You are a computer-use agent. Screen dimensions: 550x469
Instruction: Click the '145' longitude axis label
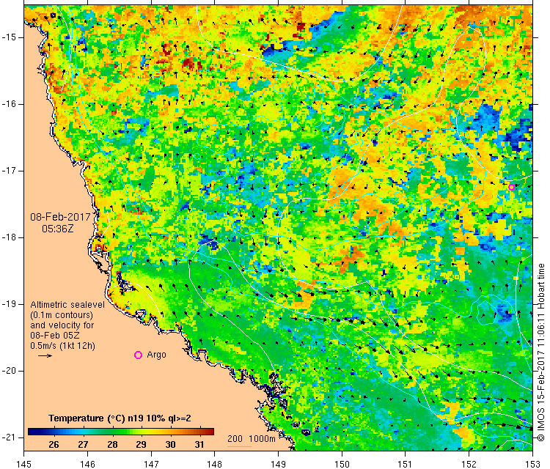[x=24, y=464]
